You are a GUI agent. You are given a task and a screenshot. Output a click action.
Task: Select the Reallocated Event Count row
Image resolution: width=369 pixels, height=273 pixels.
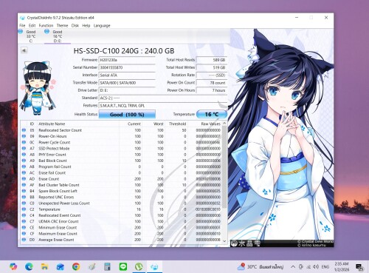(x=121, y=215)
